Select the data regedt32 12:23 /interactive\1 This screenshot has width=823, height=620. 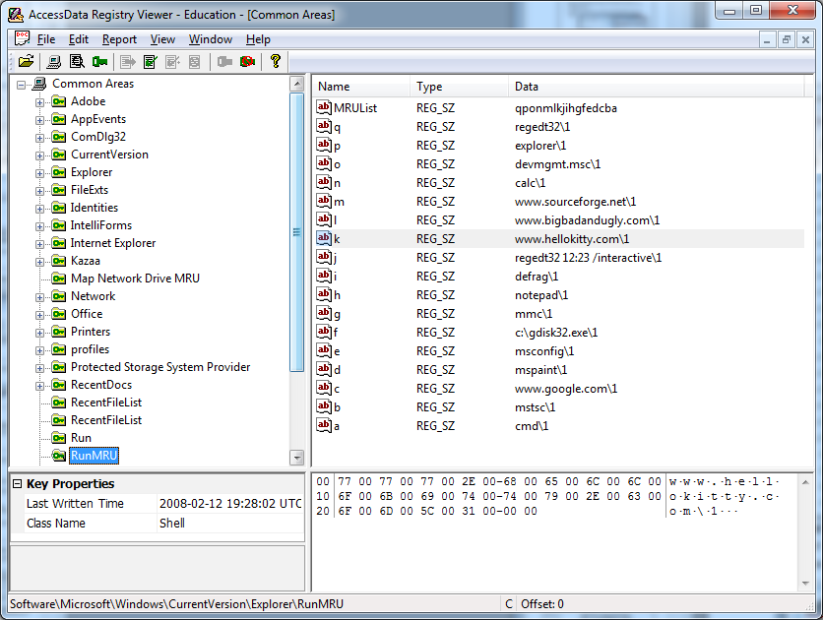589,258
